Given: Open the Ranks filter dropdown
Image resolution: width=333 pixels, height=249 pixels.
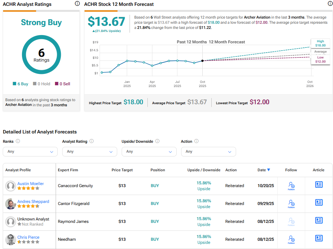Looking at the screenshot, I should pos(30,152).
